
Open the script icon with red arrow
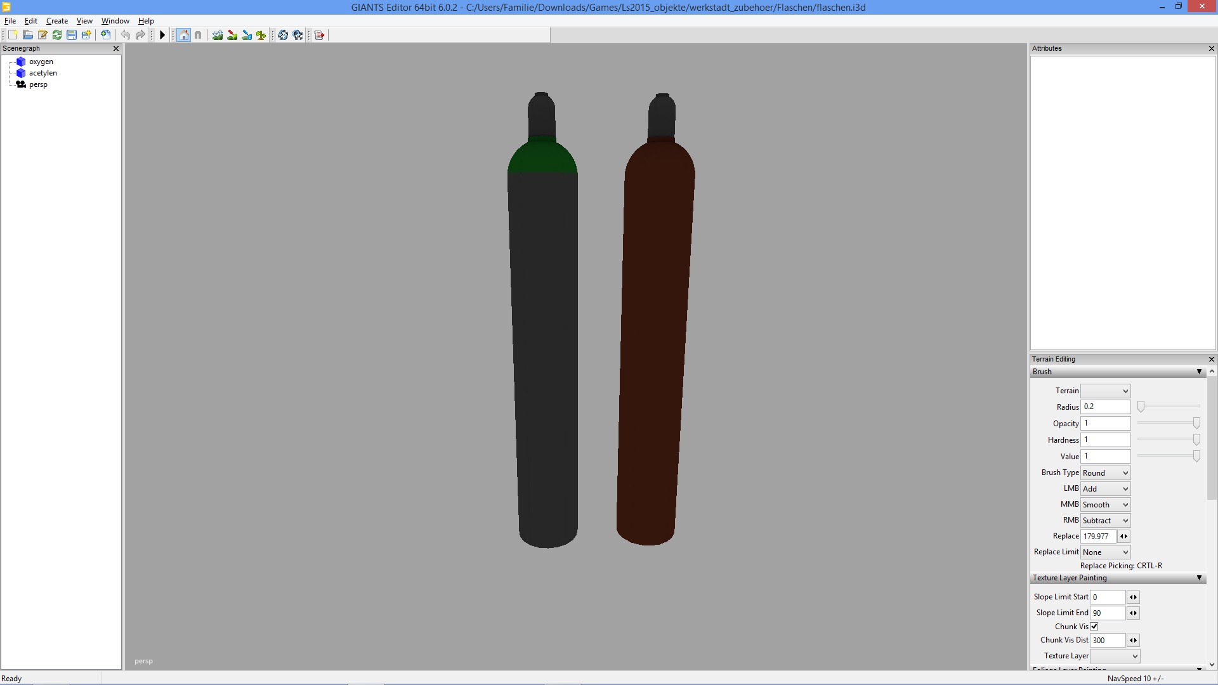(319, 35)
